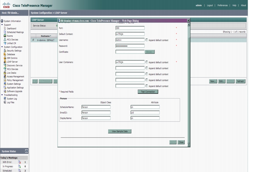Click the In Progress meetings icon
The height and width of the screenshot is (172, 253).
(19, 166)
